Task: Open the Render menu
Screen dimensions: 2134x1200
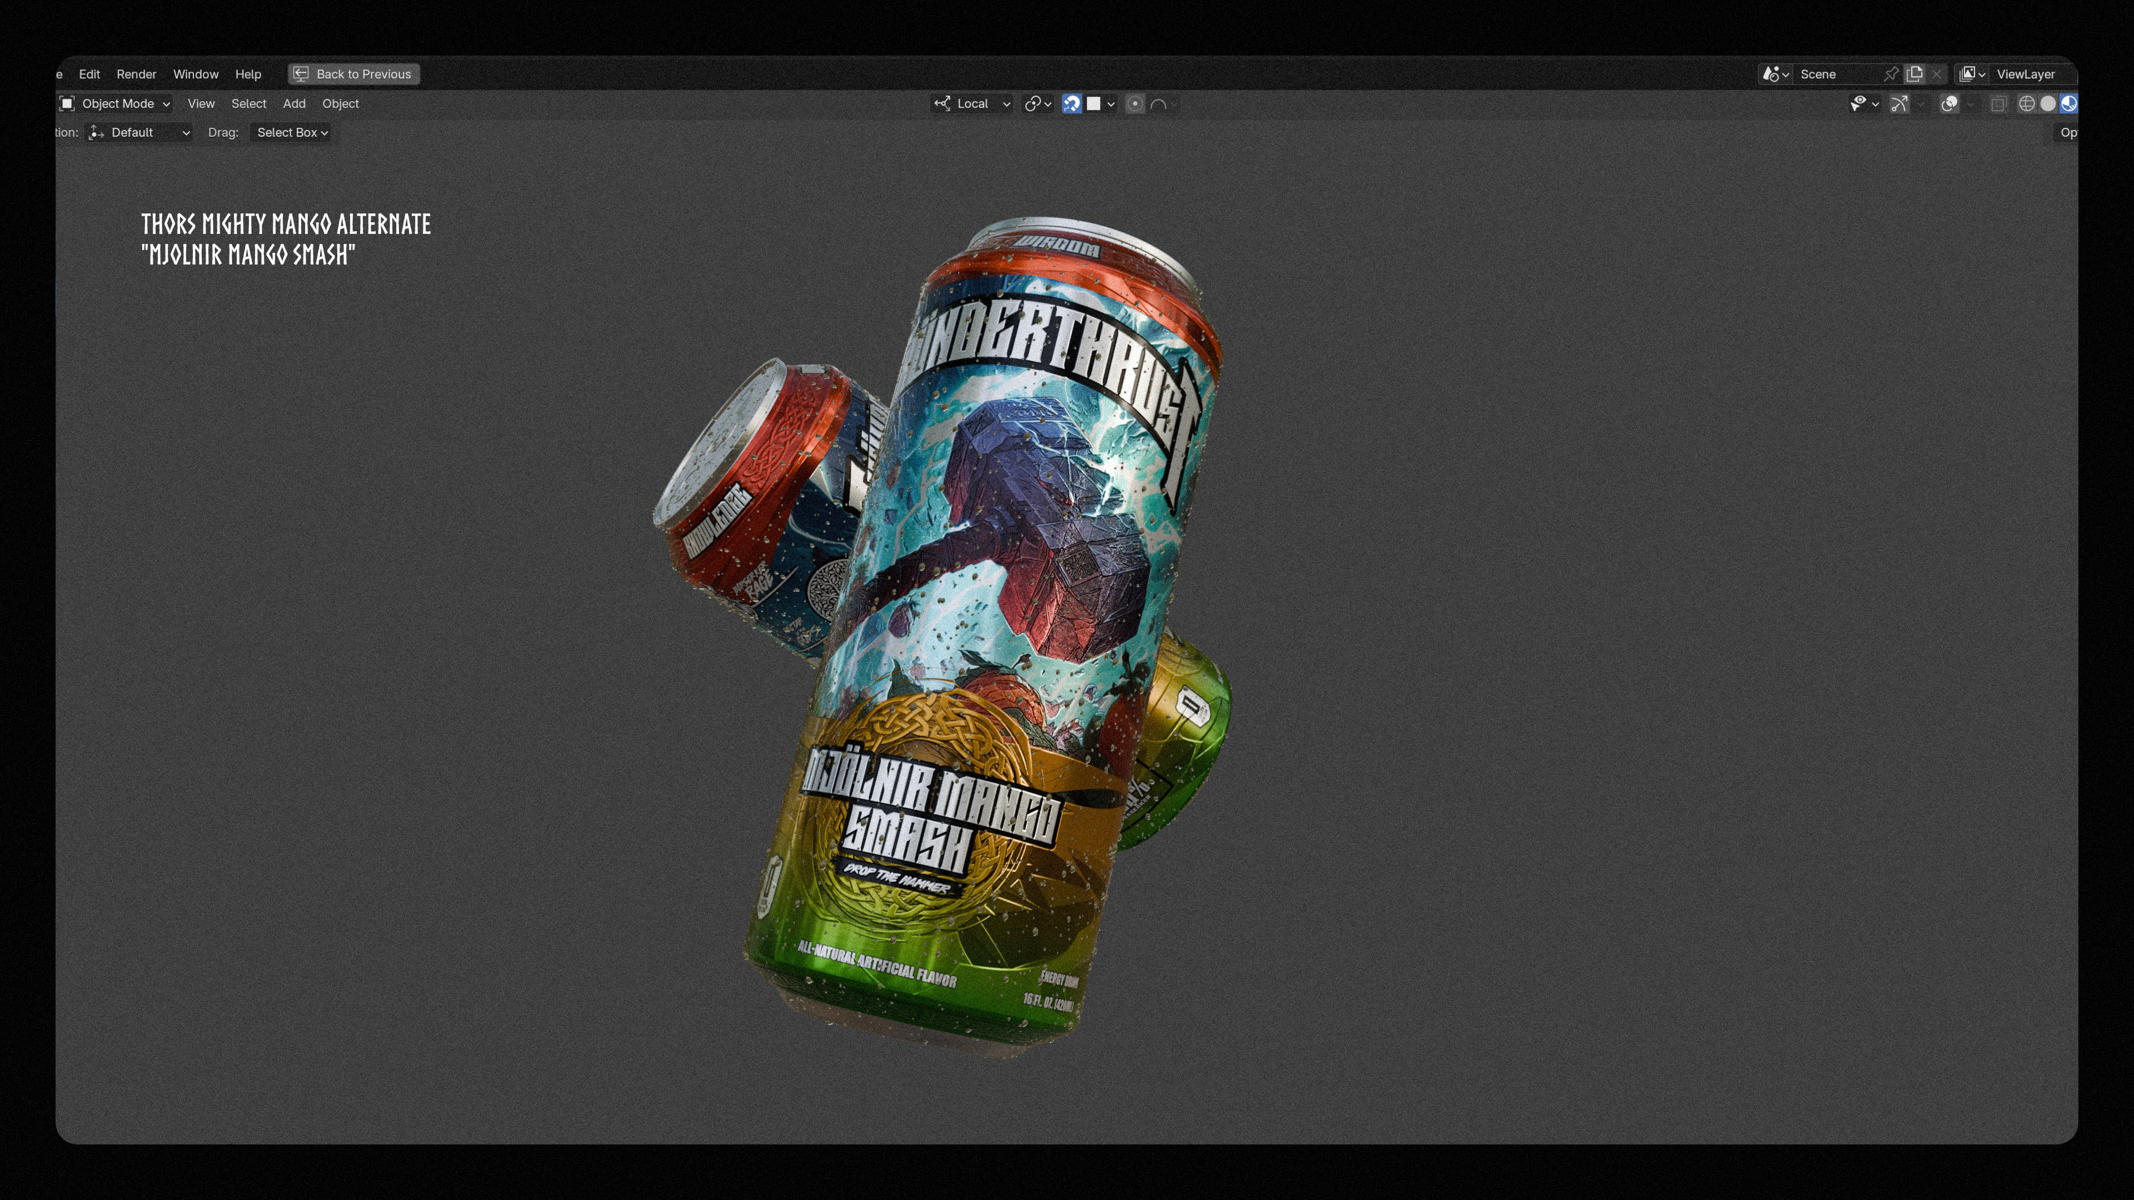Action: [x=136, y=74]
